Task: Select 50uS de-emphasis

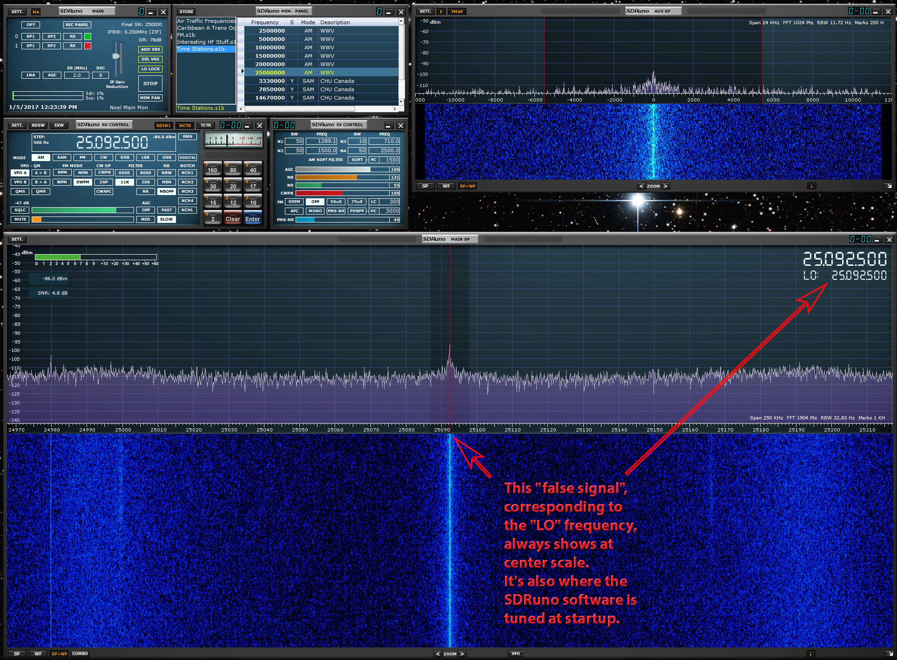Action: (336, 202)
